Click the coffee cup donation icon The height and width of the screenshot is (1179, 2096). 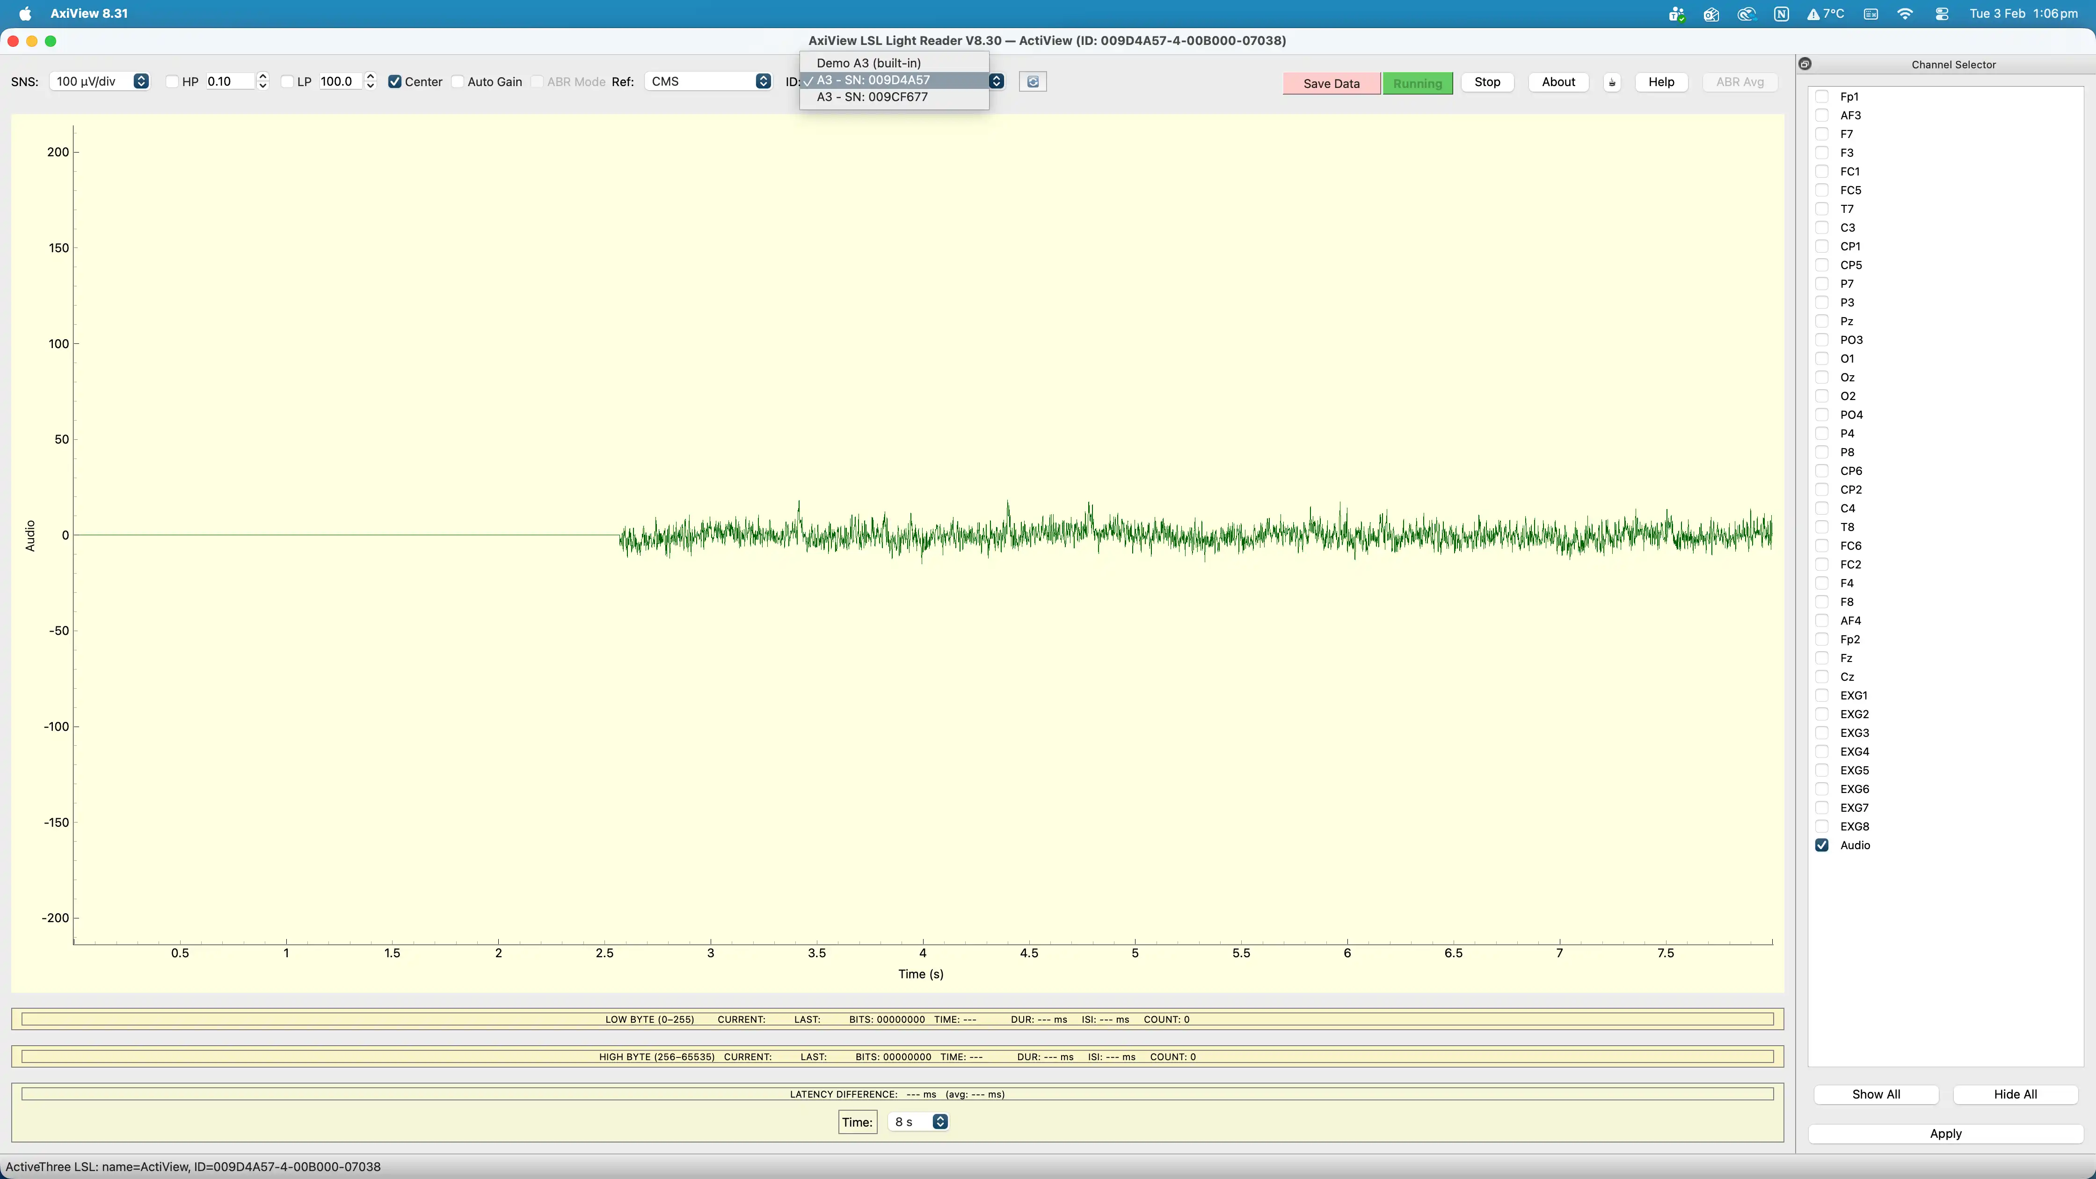[x=1612, y=81]
